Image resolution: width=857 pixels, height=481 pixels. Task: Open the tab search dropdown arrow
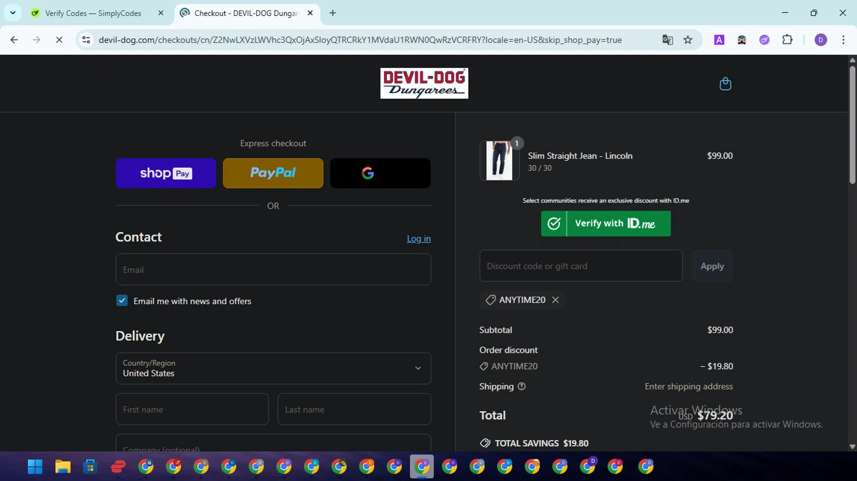(x=13, y=13)
